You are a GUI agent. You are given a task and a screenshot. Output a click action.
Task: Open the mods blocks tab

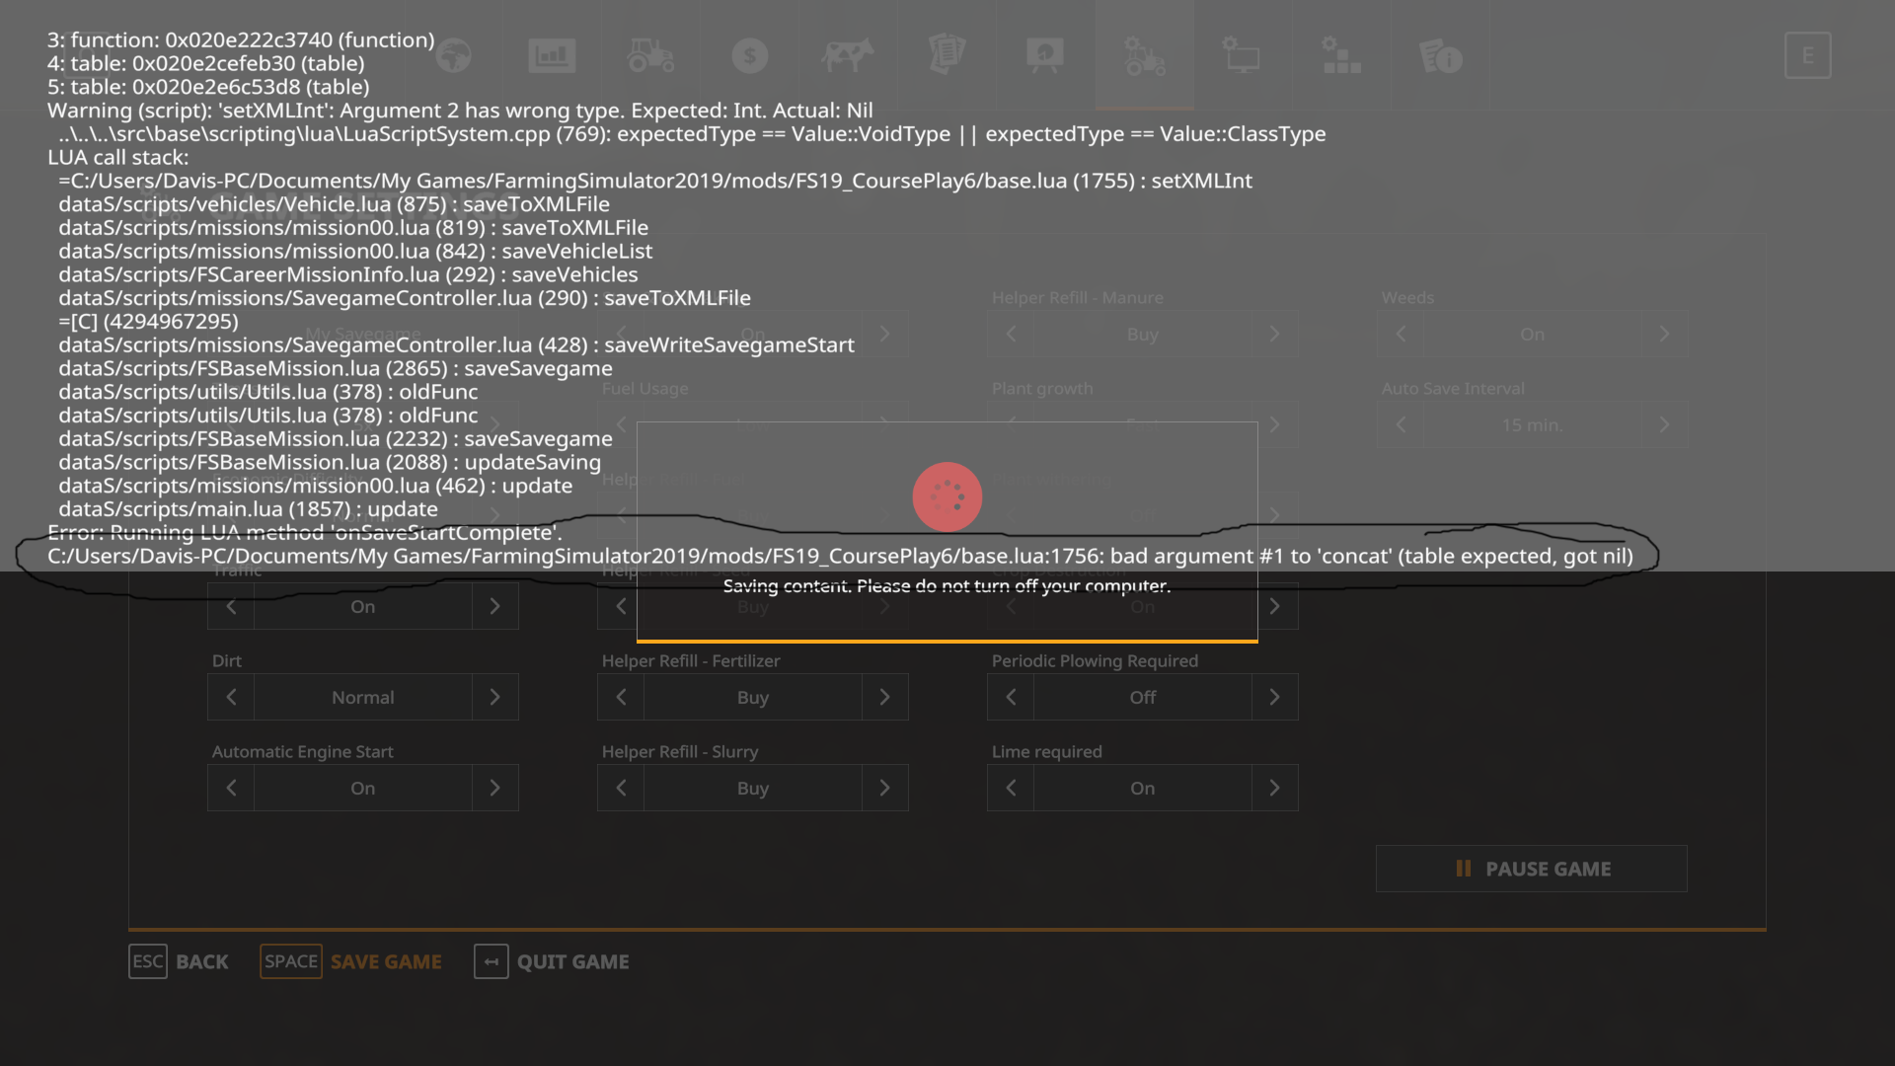(1339, 56)
